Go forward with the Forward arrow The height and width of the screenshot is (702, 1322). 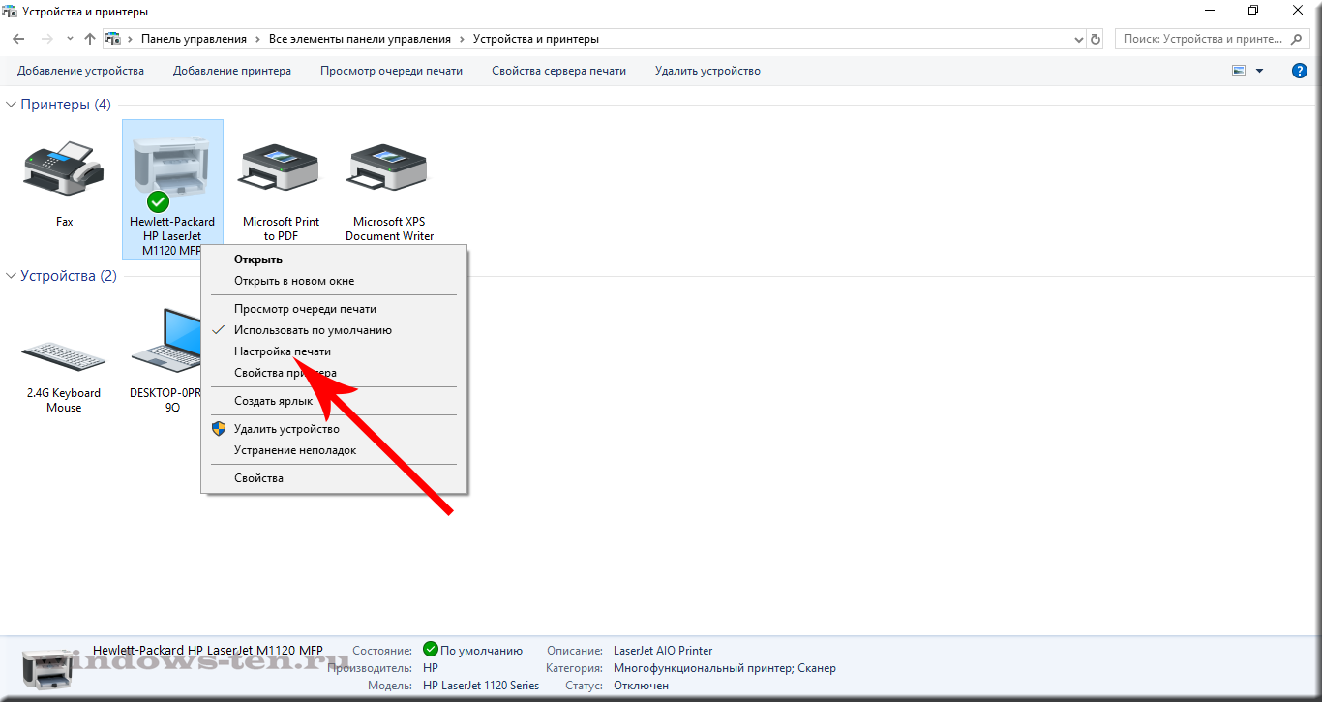tap(46, 39)
